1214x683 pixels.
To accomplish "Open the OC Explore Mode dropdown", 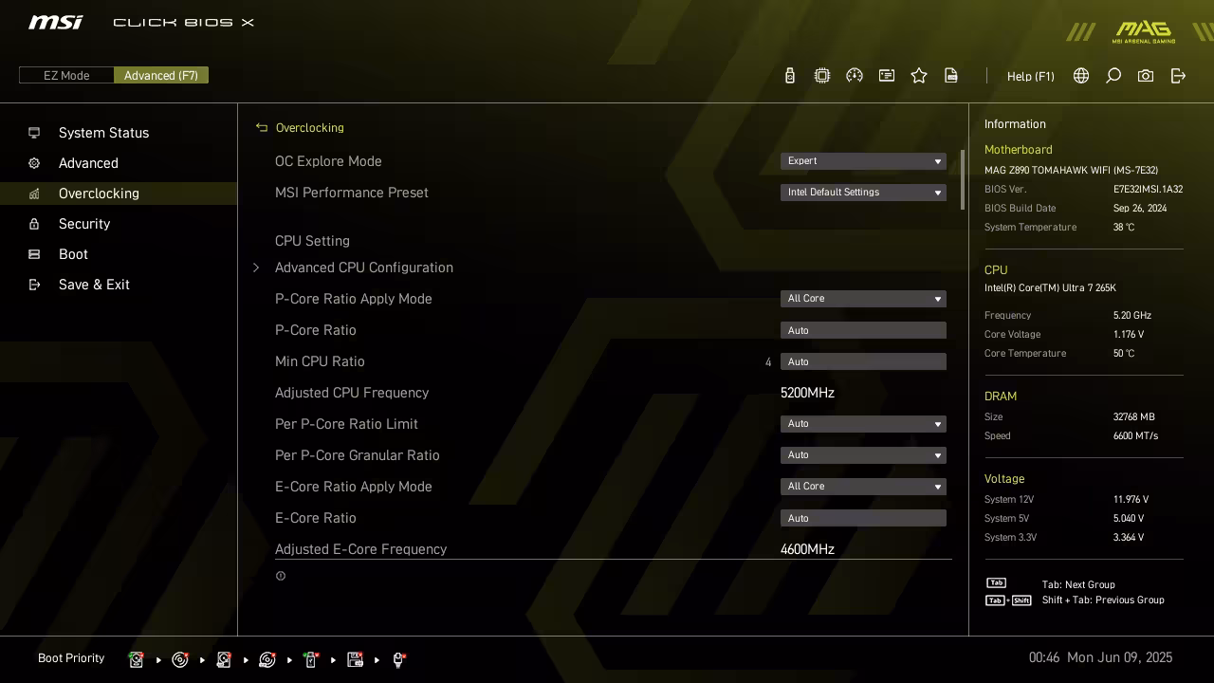I will (863, 161).
